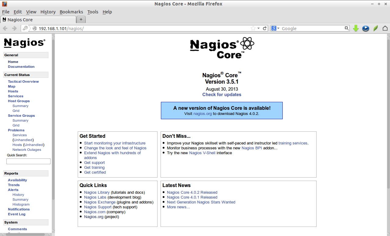This screenshot has height=236, width=390.
Task: Click the green leaf toolbar icon
Action: 376,28
